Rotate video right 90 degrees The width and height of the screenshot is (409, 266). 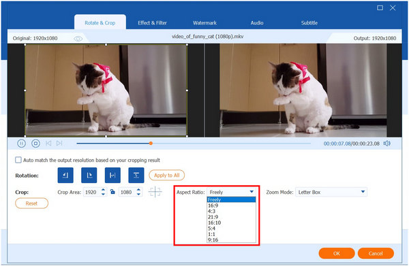[x=89, y=175]
